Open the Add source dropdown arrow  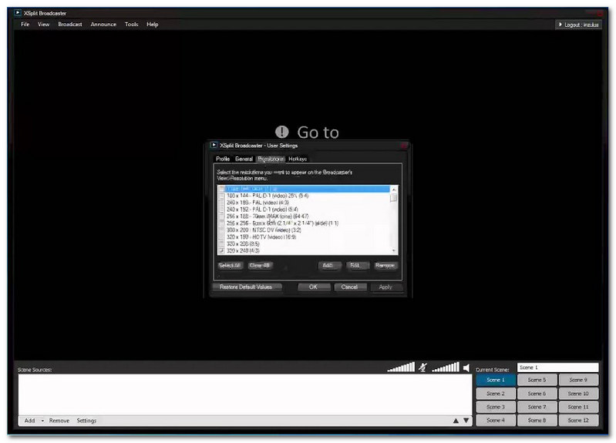(42, 421)
